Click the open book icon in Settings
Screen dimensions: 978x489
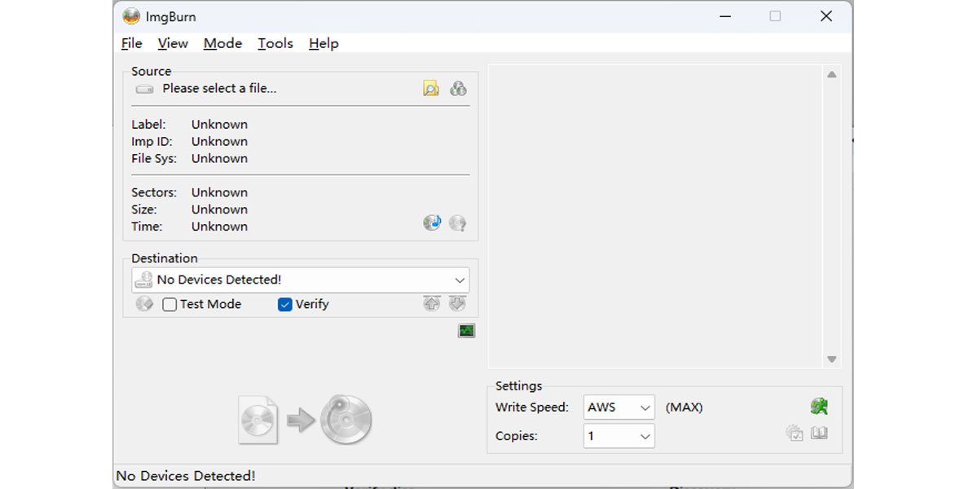819,434
